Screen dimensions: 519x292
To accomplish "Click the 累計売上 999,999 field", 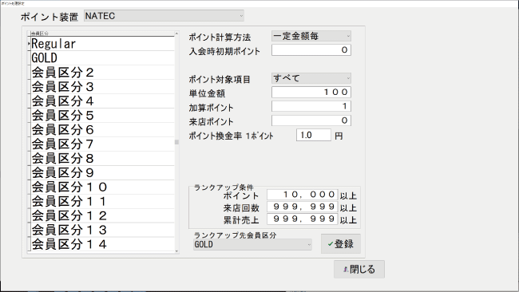I will point(302,219).
